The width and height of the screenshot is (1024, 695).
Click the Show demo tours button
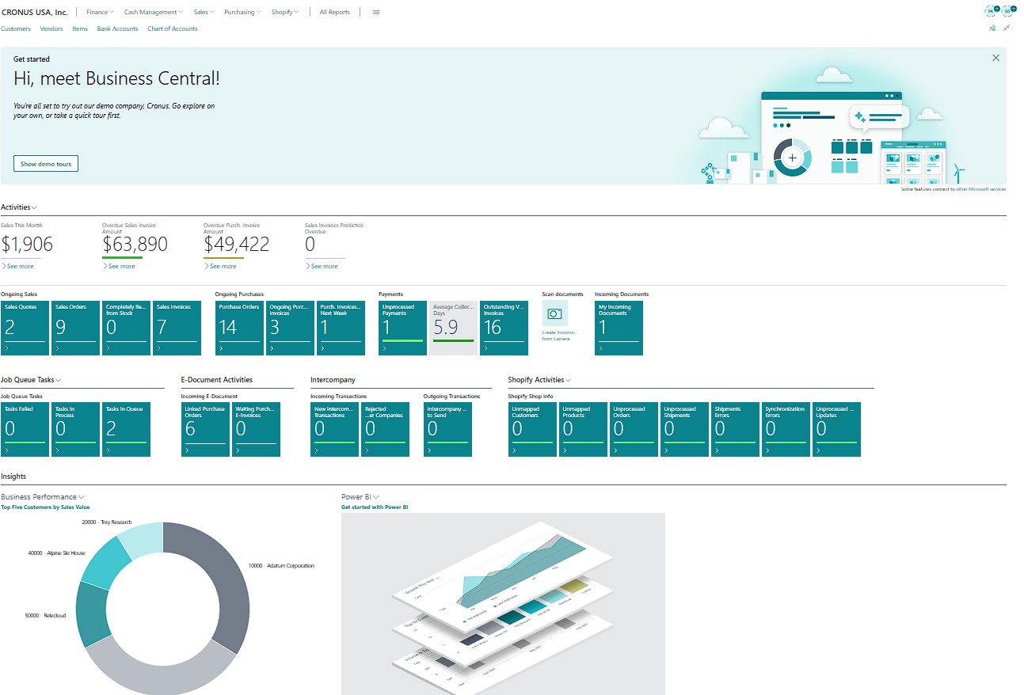46,164
